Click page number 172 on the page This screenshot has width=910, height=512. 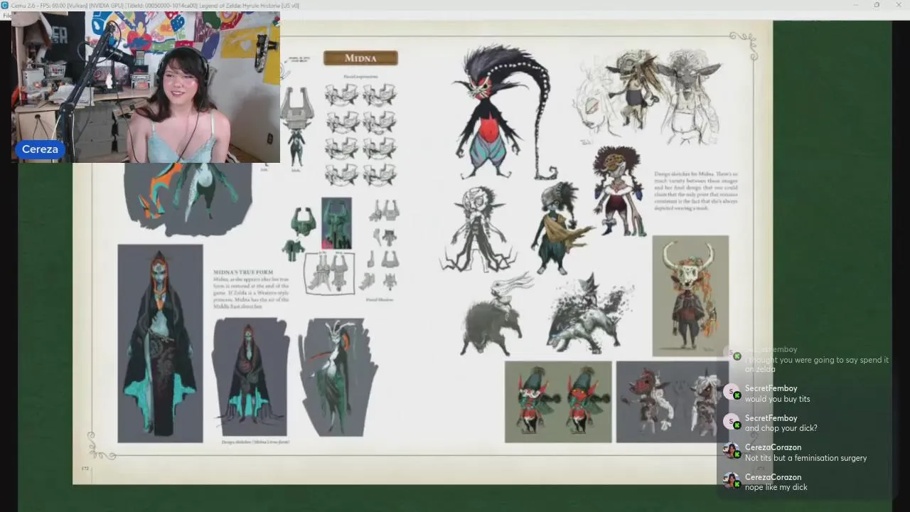tap(85, 468)
